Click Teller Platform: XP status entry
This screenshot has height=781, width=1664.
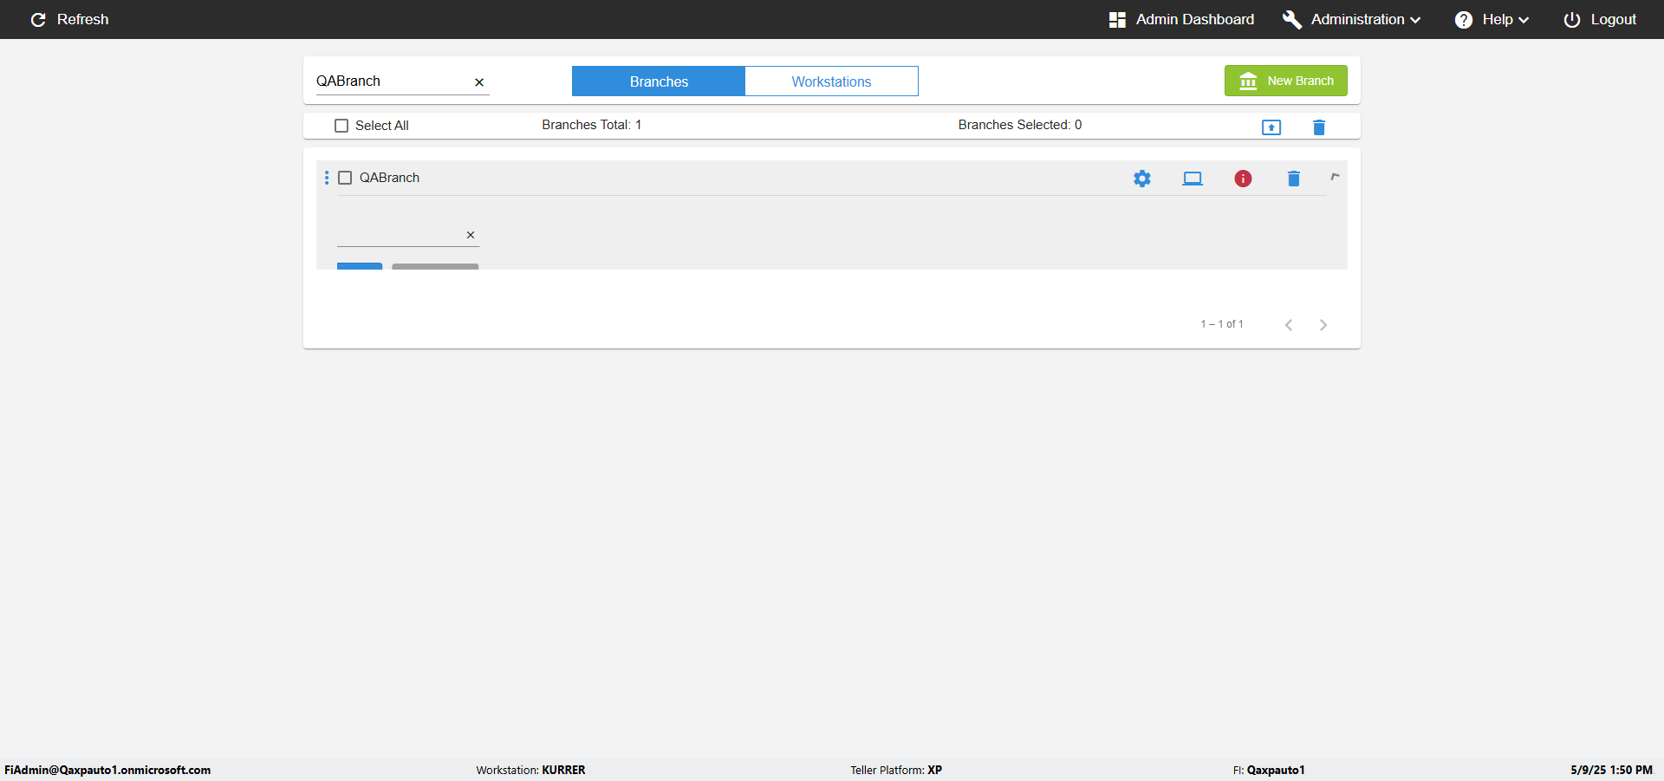click(896, 770)
